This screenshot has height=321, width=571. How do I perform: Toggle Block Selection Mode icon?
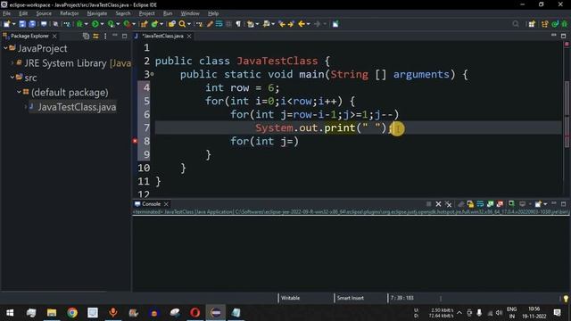coord(228,24)
